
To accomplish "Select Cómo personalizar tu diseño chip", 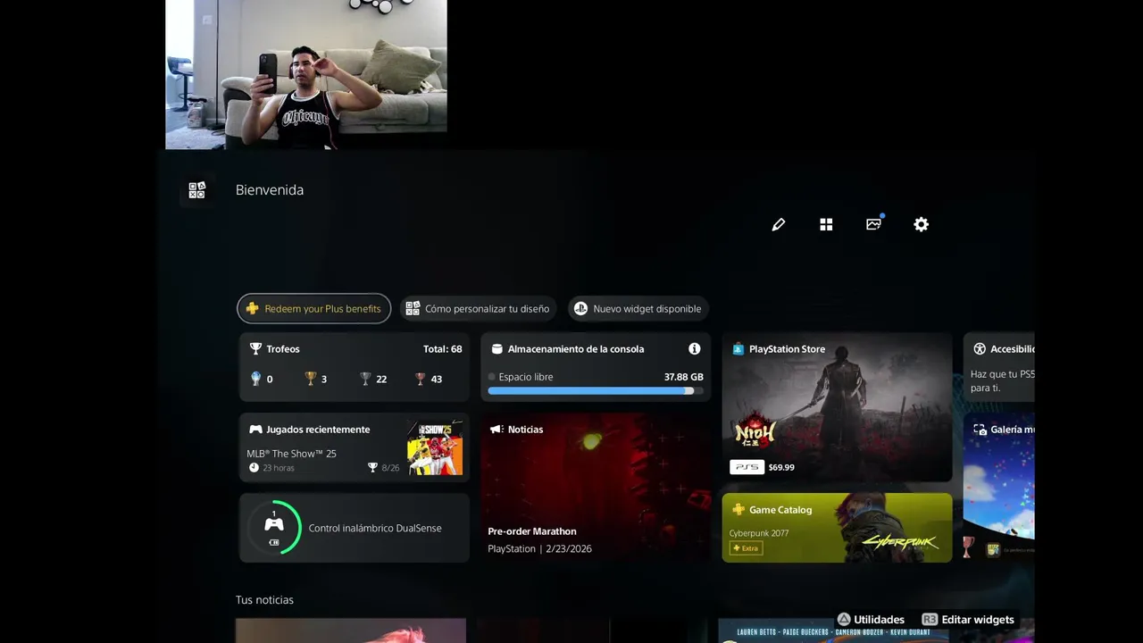I will tap(478, 309).
